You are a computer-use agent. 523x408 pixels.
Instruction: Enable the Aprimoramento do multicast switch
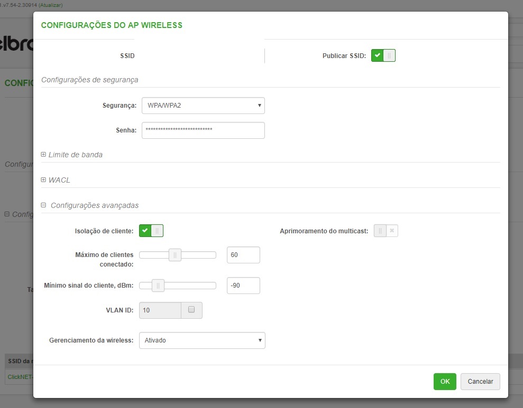[386, 231]
